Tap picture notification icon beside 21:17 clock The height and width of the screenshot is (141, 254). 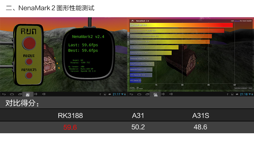tap(105, 94)
